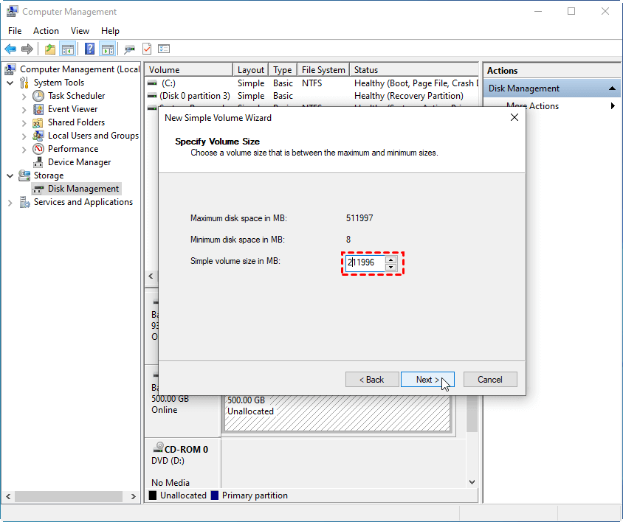623x522 pixels.
Task: Click the Device Manager icon
Action: 38,162
